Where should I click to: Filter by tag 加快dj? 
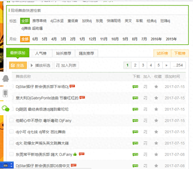coord(87,21)
